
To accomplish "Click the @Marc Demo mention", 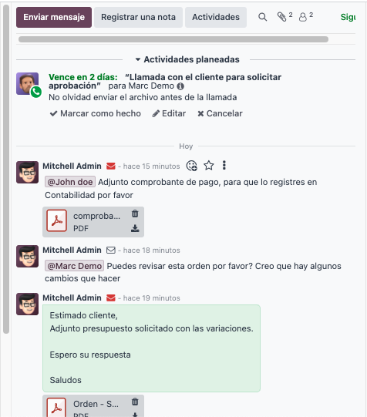I will coord(75,266).
